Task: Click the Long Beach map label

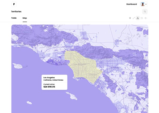Action: tap(81, 78)
